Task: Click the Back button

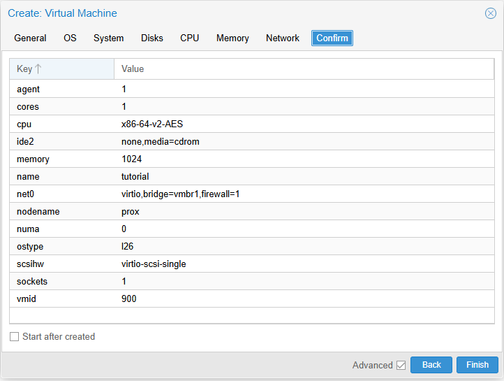Action: [x=431, y=365]
